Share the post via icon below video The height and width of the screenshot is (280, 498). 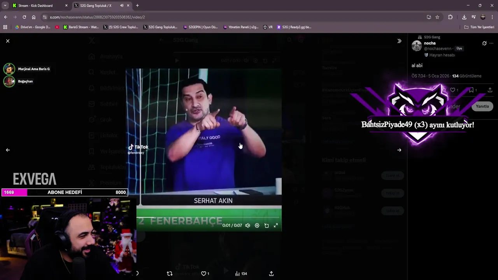(271, 274)
